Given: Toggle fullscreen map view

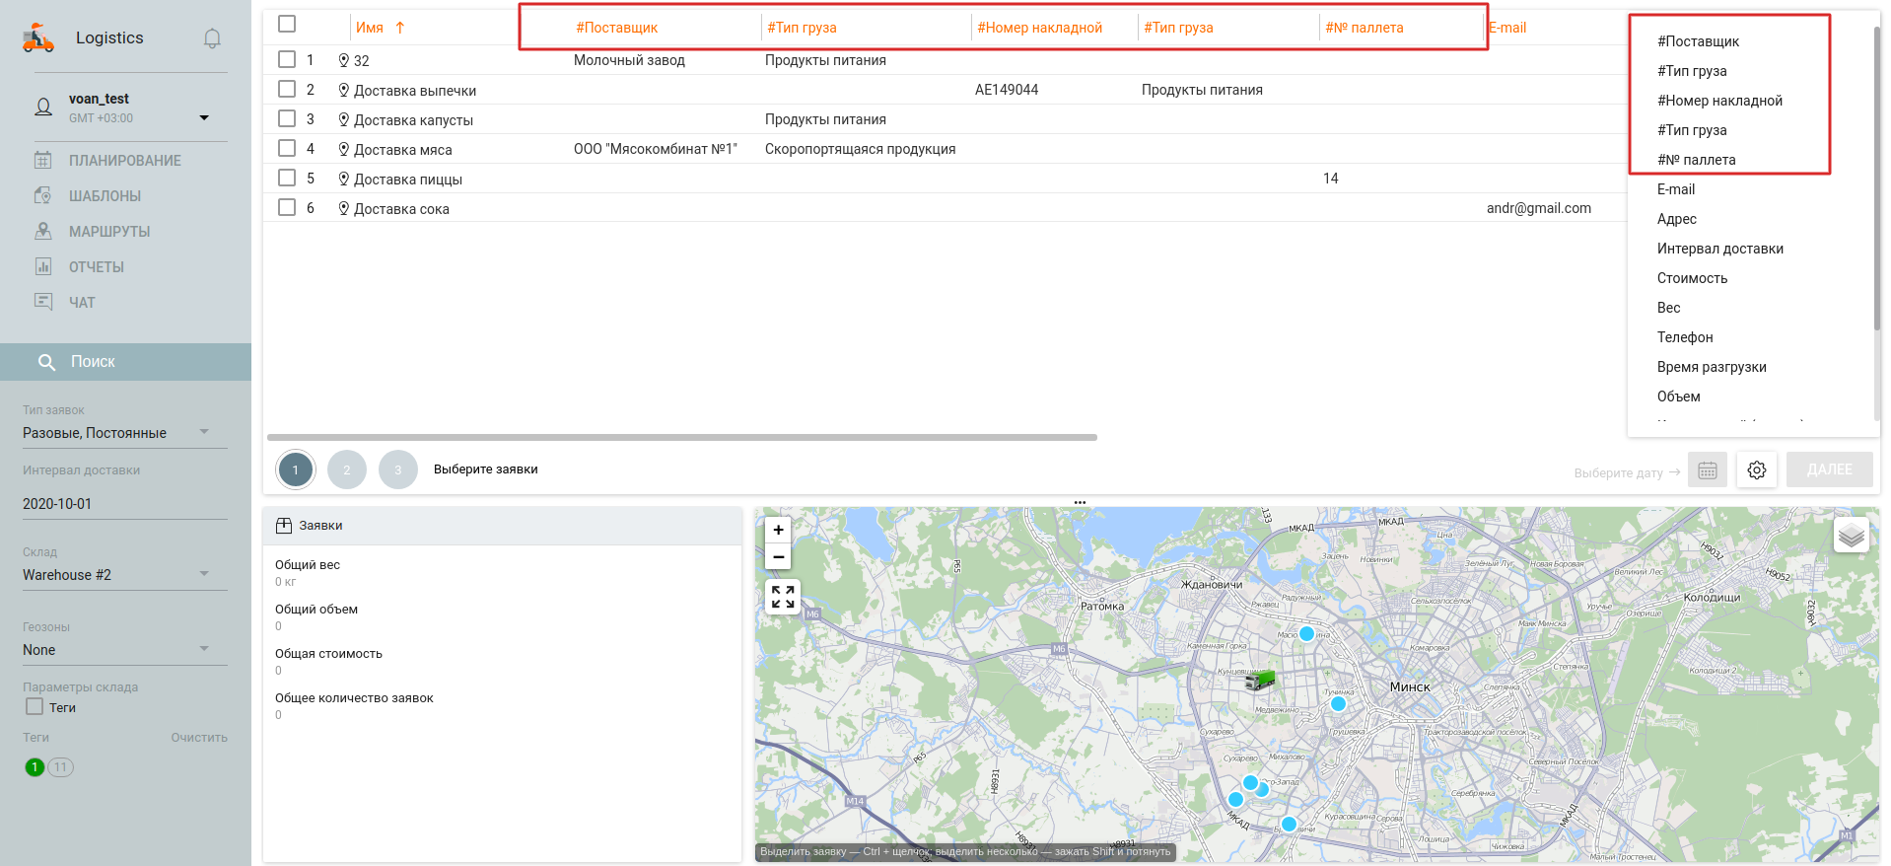Looking at the screenshot, I should click(783, 597).
